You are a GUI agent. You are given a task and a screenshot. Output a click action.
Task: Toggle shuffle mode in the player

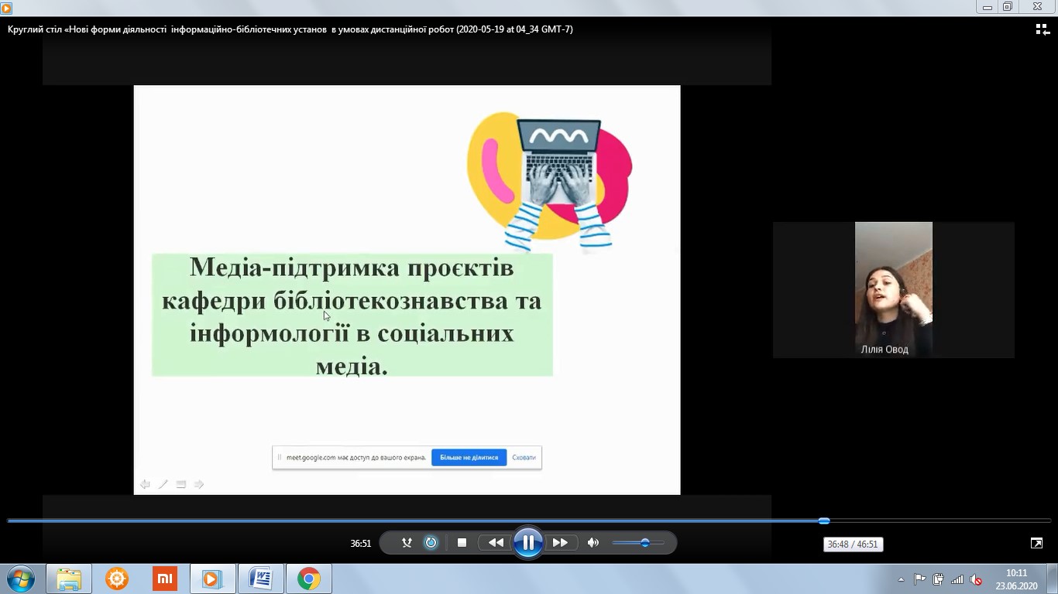click(x=407, y=543)
